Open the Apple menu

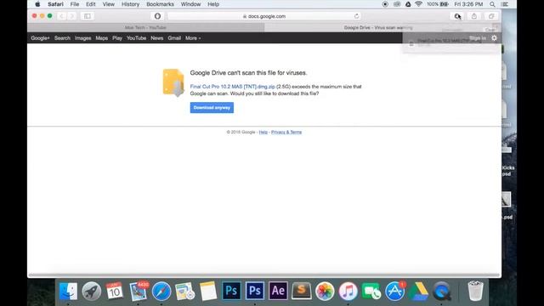(37, 4)
